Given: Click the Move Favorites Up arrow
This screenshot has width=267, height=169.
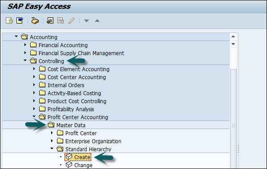Looking at the screenshot, I should [x=97, y=20].
